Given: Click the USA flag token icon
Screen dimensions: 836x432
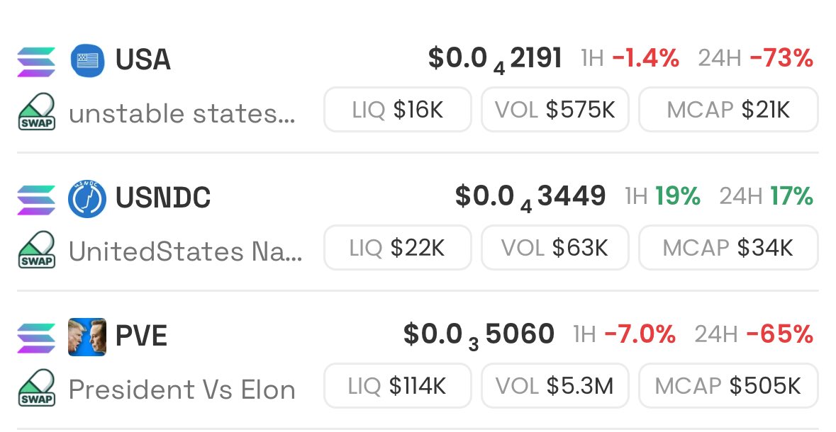Looking at the screenshot, I should point(87,60).
